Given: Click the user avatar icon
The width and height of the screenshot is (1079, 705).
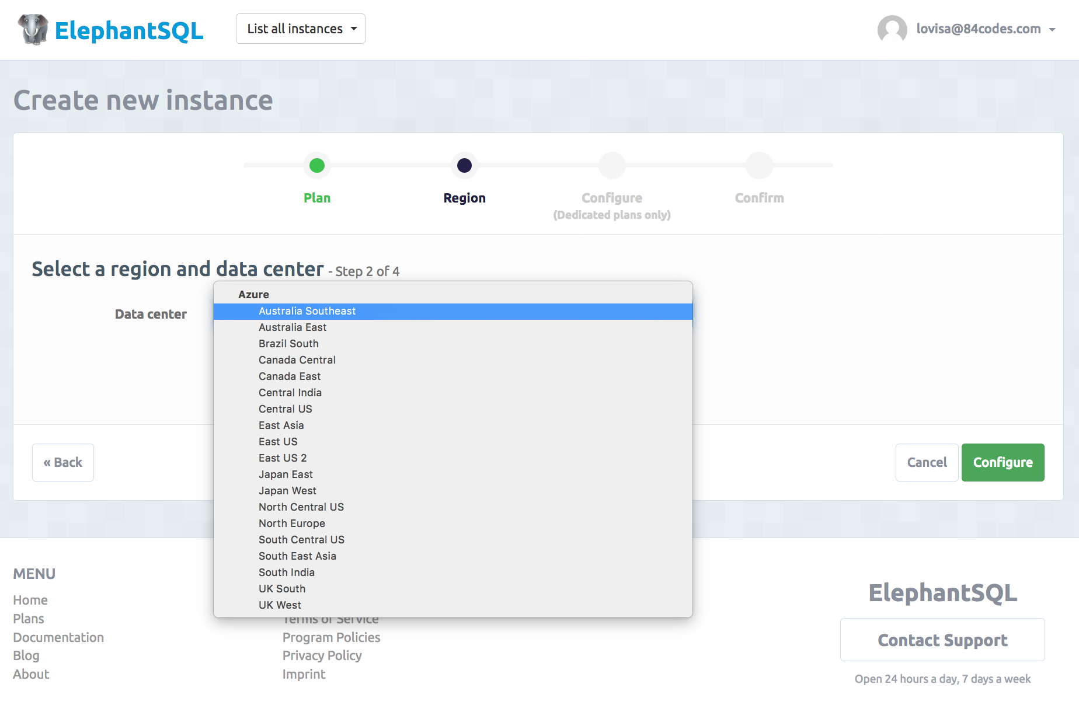Looking at the screenshot, I should [892, 29].
